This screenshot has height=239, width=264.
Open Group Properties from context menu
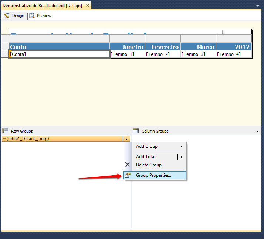155,175
